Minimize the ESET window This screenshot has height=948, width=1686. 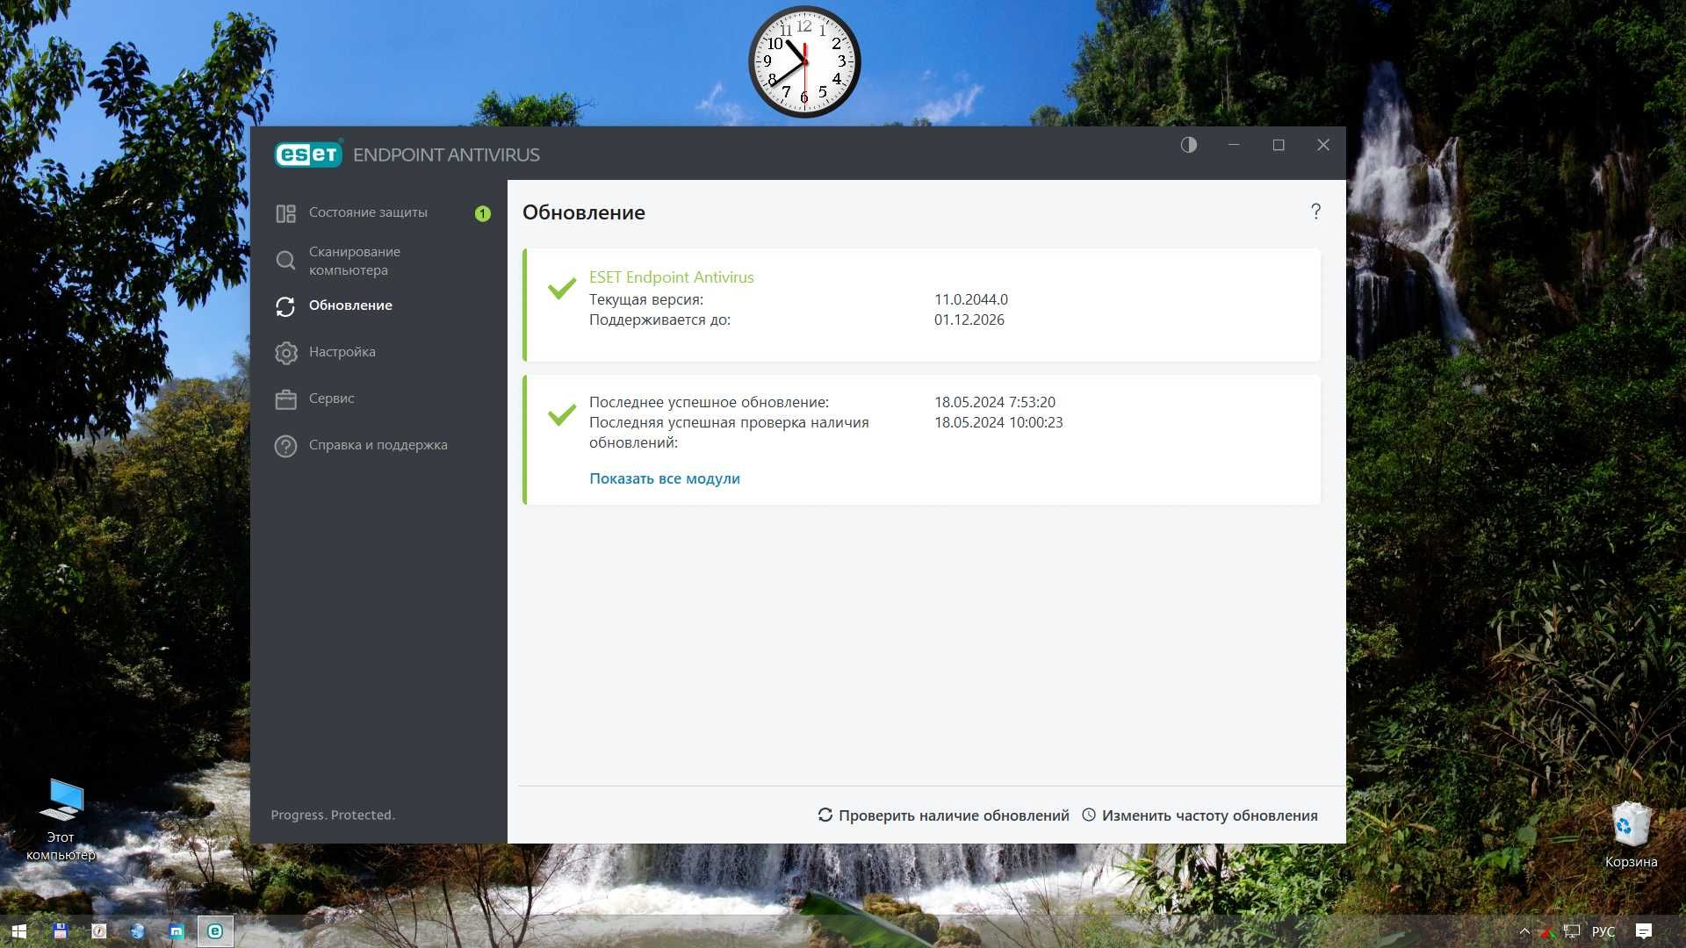click(1234, 145)
